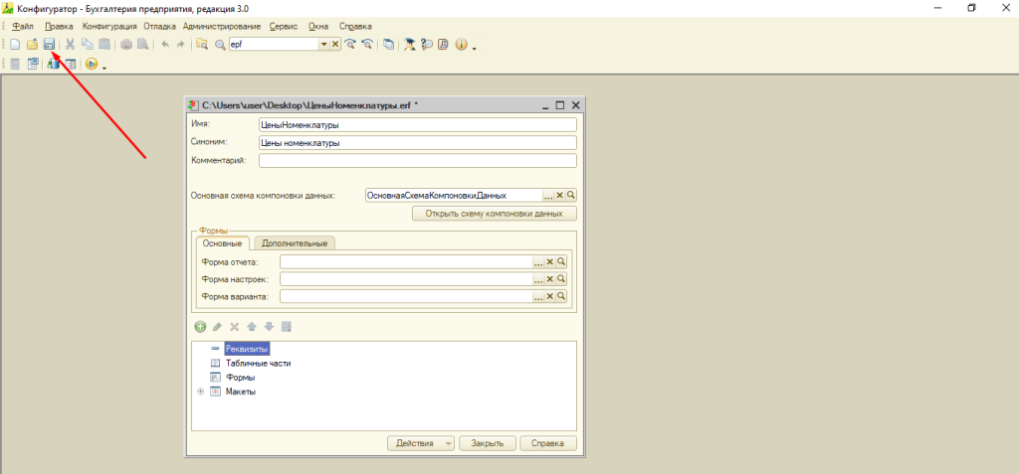The width and height of the screenshot is (1019, 474).
Task: Click into the Комментарий input field
Action: tap(417, 160)
